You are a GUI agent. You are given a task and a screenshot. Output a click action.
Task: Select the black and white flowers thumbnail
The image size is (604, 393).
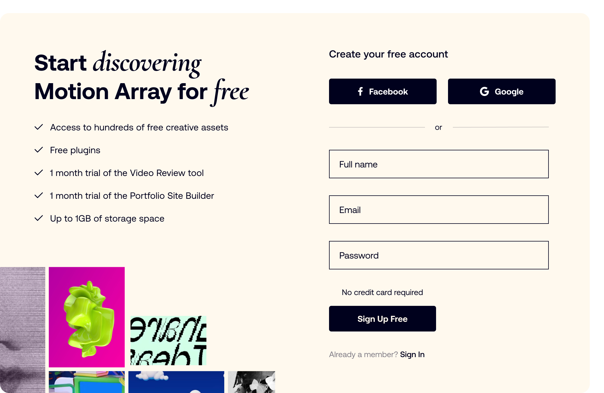pyautogui.click(x=251, y=382)
